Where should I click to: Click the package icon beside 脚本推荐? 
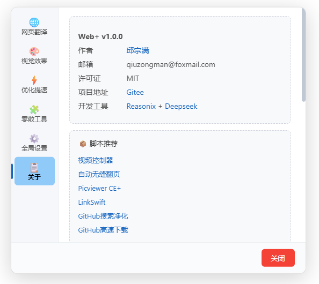tap(83, 144)
